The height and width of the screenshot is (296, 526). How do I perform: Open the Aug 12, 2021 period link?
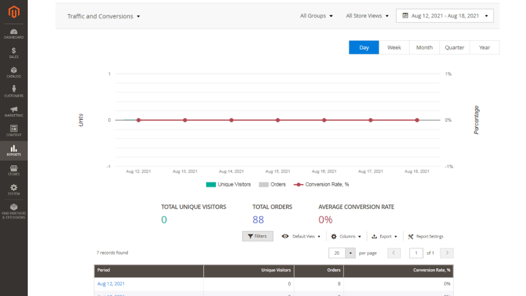point(111,284)
